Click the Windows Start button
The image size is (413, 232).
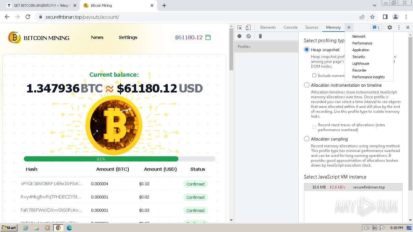(9, 228)
